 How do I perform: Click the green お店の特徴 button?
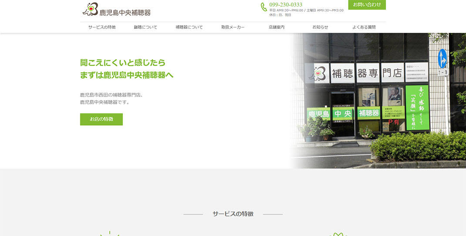101,119
